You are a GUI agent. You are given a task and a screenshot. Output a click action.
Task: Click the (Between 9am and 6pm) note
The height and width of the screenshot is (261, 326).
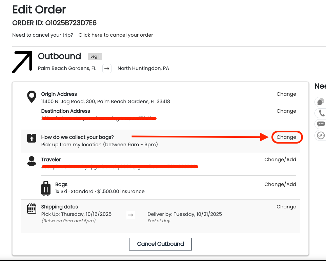click(x=68, y=221)
